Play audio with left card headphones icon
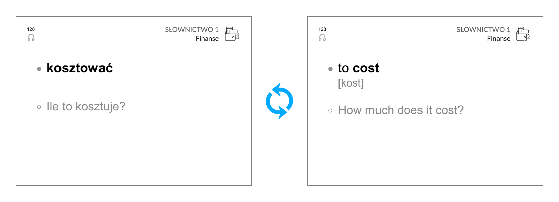This screenshot has width=559, height=202. (31, 38)
